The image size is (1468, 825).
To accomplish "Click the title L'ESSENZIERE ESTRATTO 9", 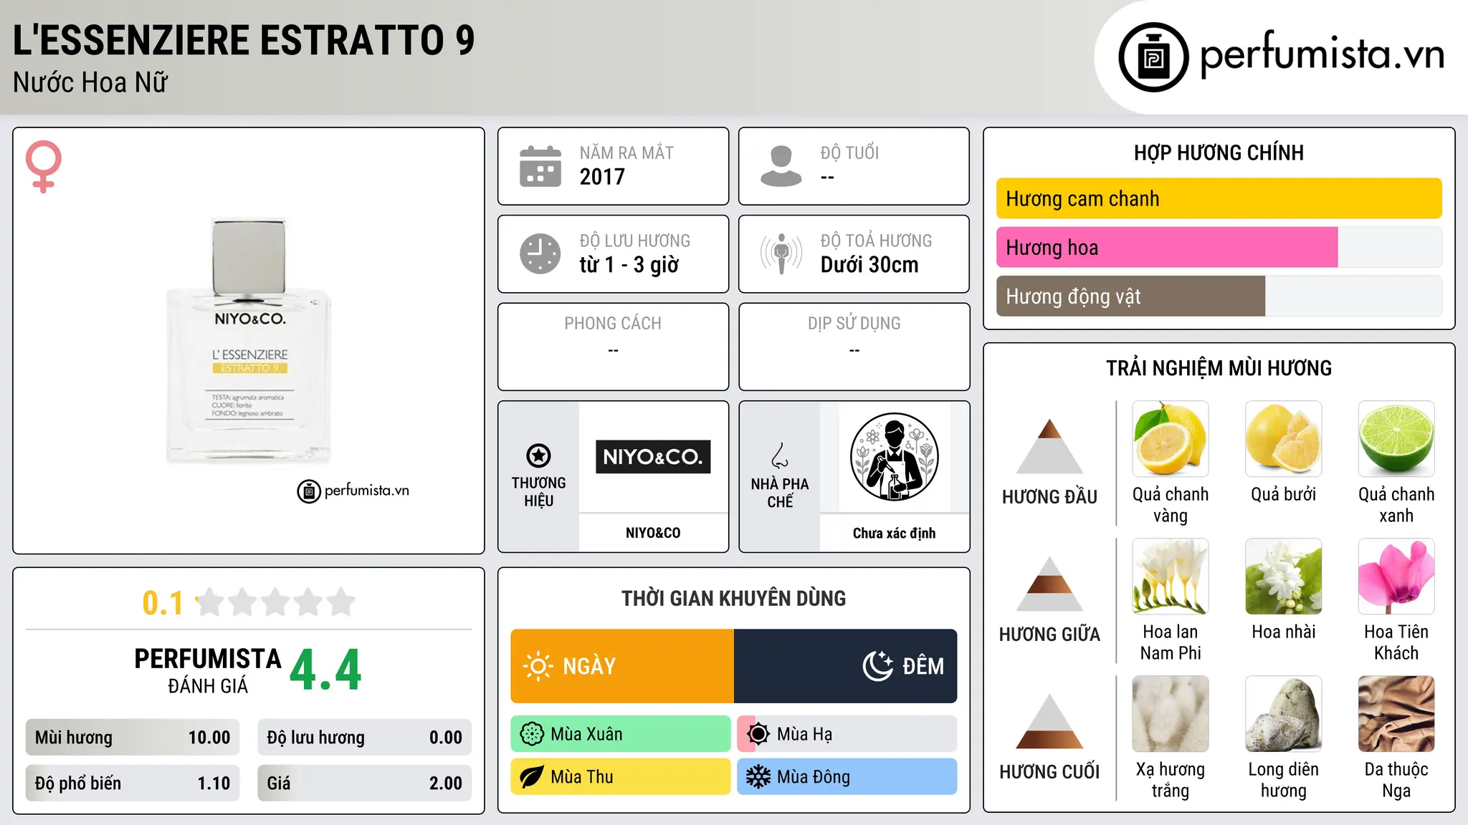I will coord(244,40).
